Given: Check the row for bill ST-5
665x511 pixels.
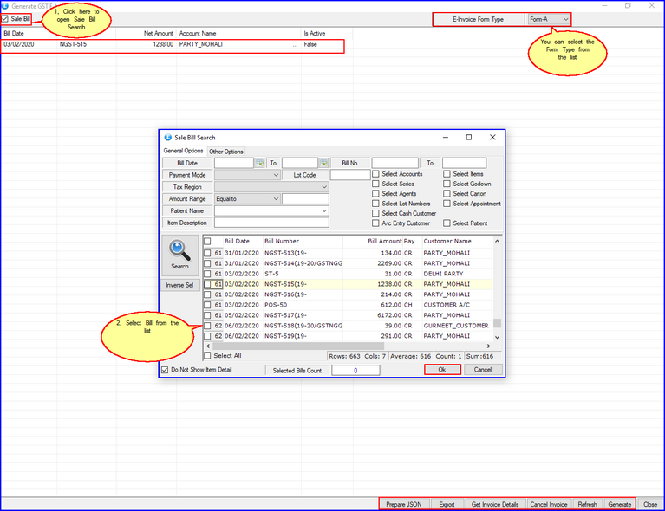Looking at the screenshot, I should click(x=207, y=274).
